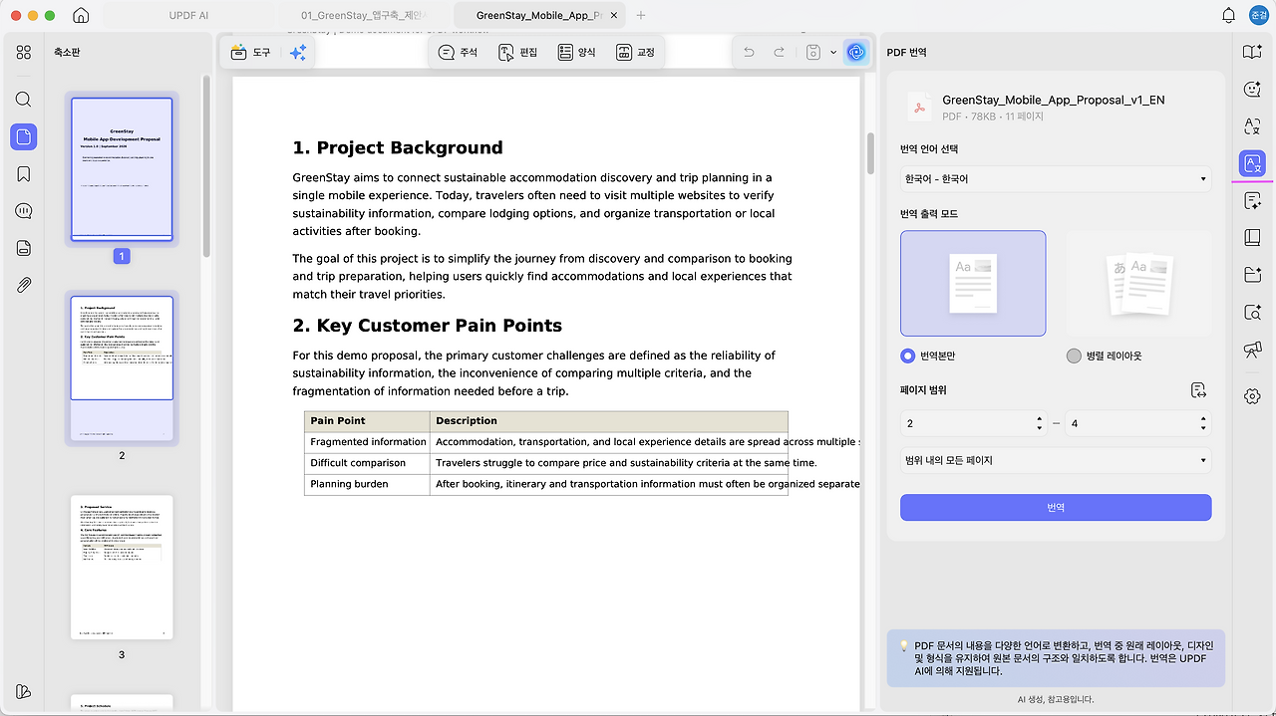Screen dimensions: 1276x716
Task: Choose the parallel layout output mode card
Action: [x=1138, y=284]
